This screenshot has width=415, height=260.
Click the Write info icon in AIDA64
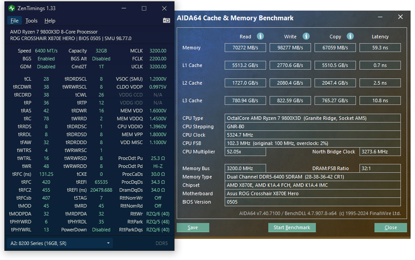coord(306,36)
